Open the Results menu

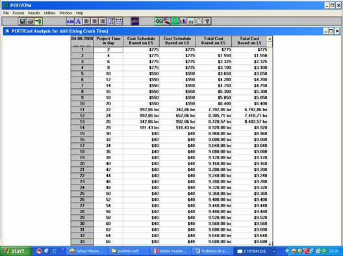click(34, 13)
